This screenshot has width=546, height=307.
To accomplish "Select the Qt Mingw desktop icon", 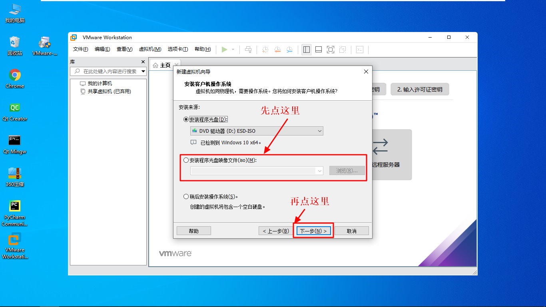I will (15, 144).
